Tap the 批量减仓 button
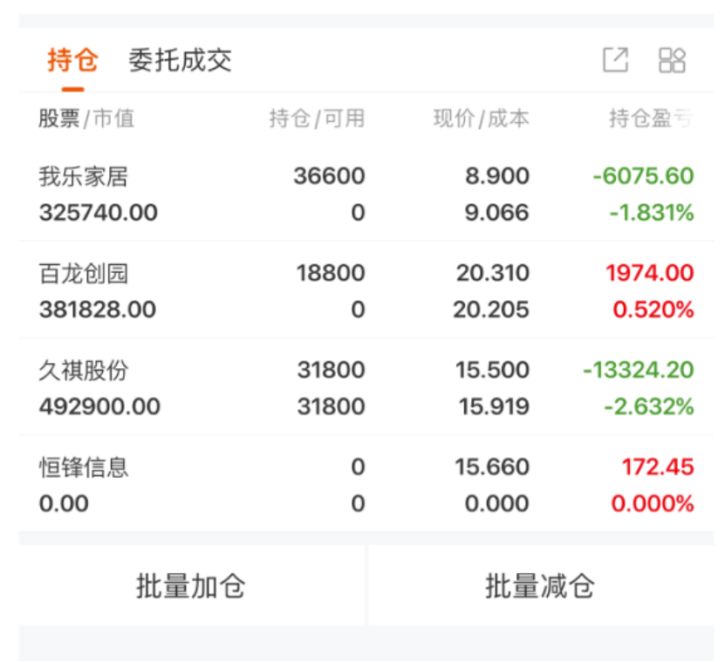Viewport: 725px width, 662px height. point(540,586)
